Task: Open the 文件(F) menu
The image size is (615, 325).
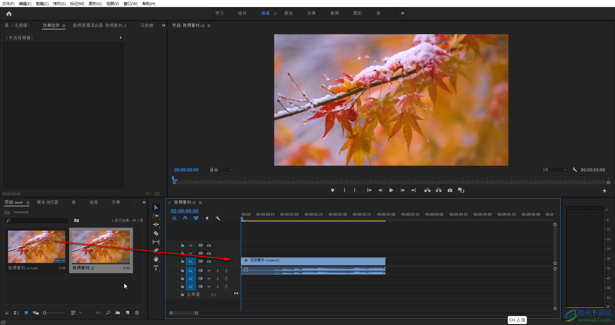Action: coord(8,4)
